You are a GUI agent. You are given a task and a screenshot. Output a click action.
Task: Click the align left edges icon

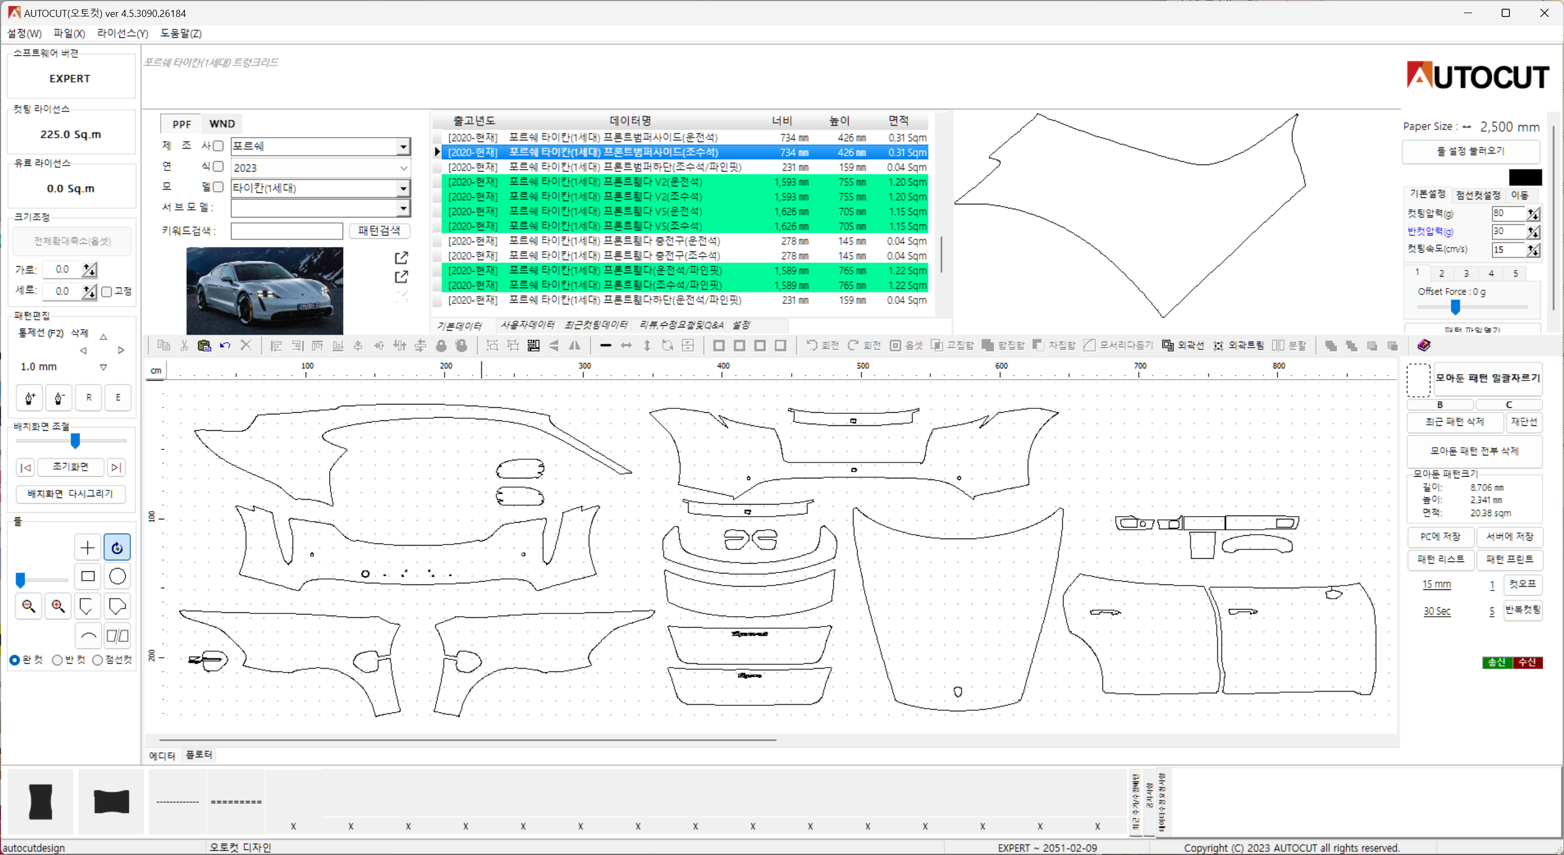276,345
